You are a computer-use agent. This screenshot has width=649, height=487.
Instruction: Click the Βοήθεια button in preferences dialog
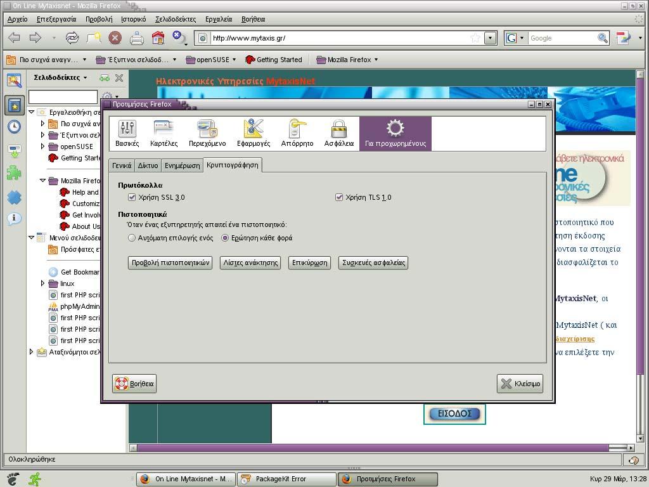coord(134,384)
